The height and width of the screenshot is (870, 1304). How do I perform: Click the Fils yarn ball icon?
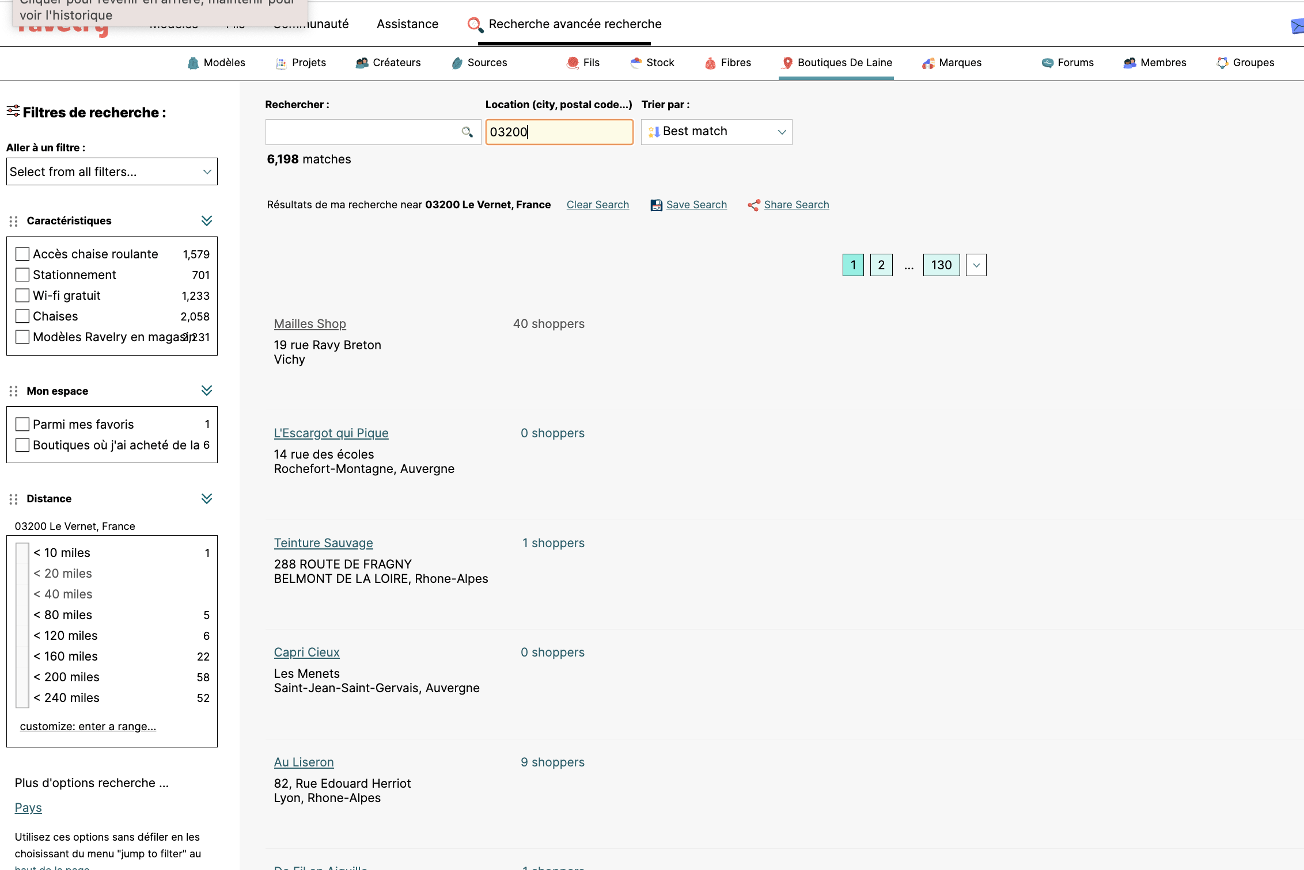(573, 63)
